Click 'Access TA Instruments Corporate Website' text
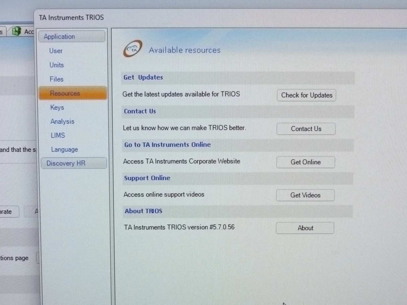Image resolution: width=407 pixels, height=305 pixels. pyautogui.click(x=182, y=161)
